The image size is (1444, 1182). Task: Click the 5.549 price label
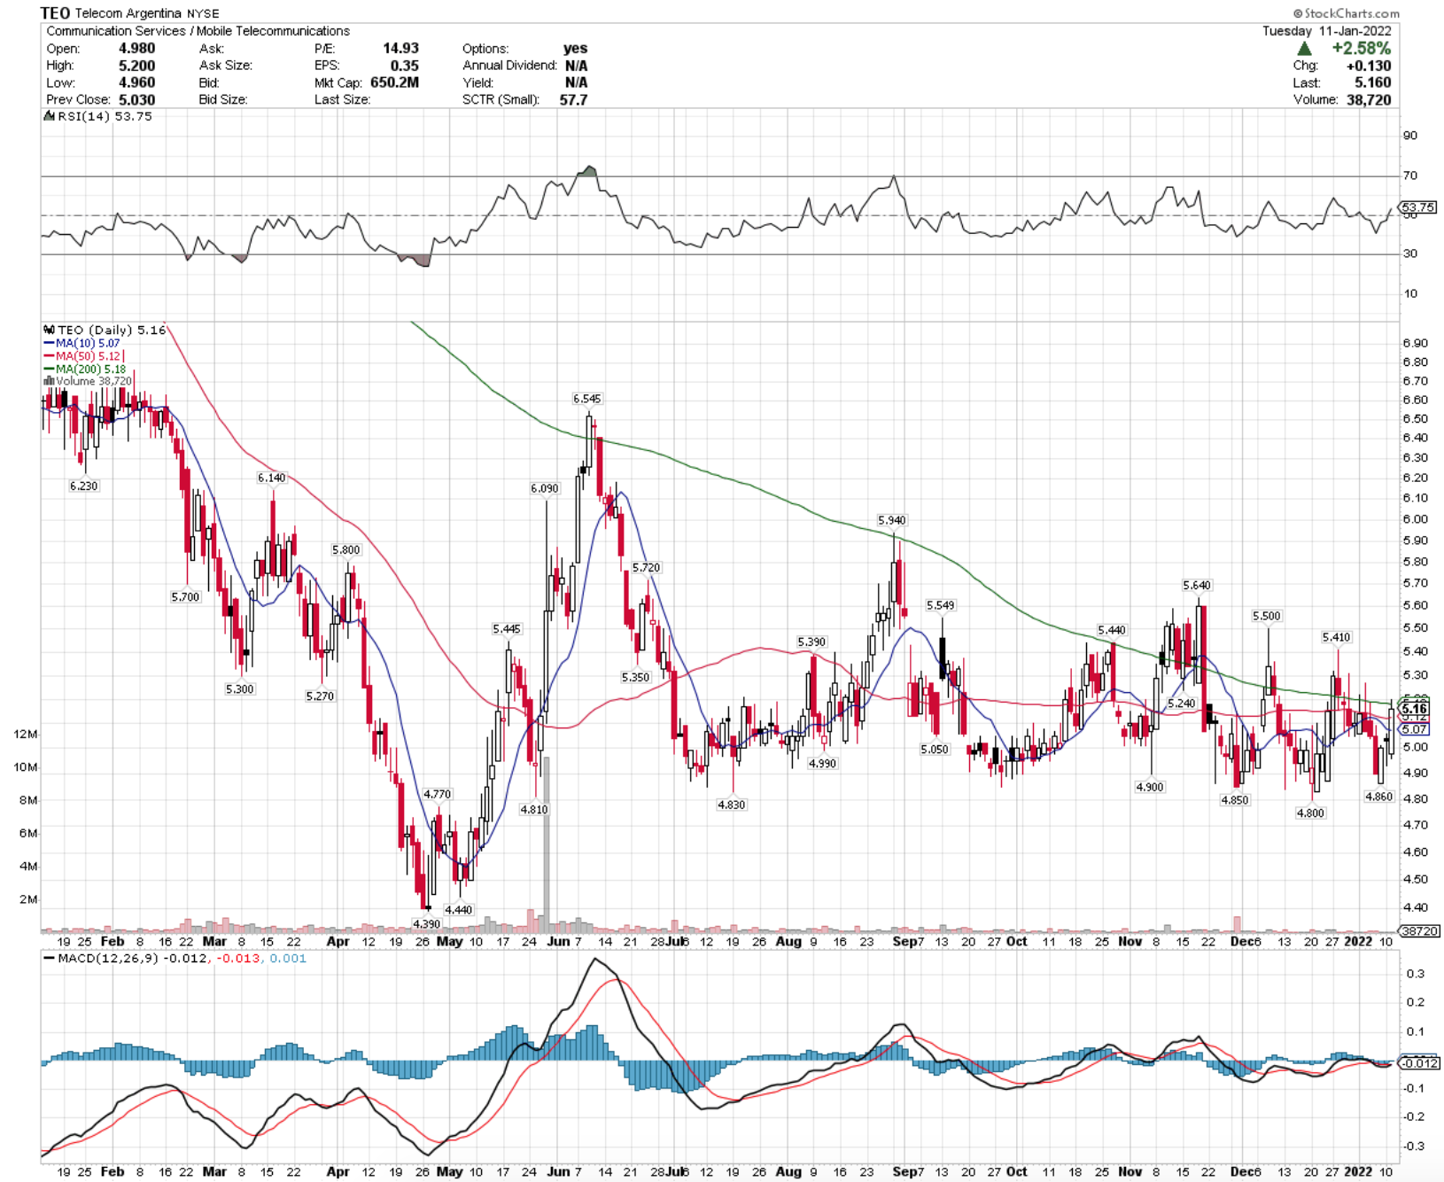941,605
